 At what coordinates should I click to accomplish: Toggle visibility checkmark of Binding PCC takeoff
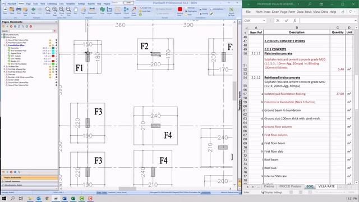pos(56,61)
